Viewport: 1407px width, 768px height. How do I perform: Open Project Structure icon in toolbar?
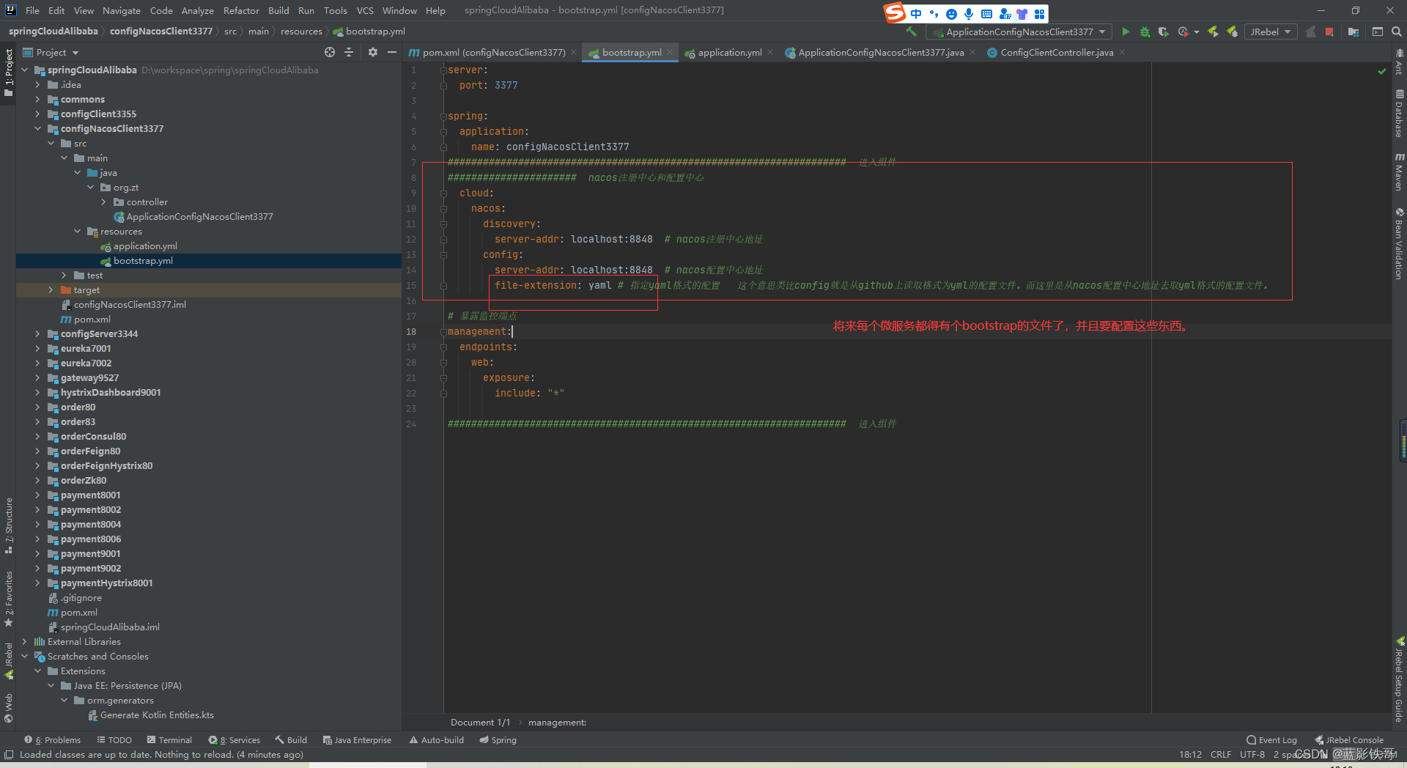pos(1354,32)
